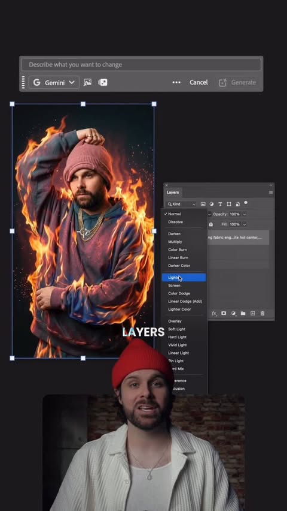Screen dimensions: 287x511
Task: Toggle the lock all icon
Action: click(211, 224)
